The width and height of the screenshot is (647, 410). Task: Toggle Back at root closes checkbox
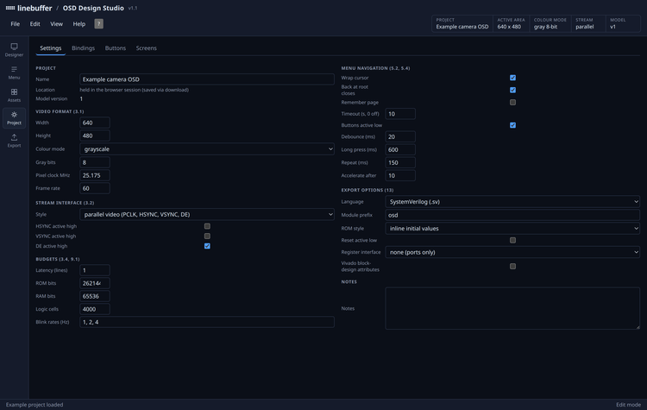click(512, 90)
